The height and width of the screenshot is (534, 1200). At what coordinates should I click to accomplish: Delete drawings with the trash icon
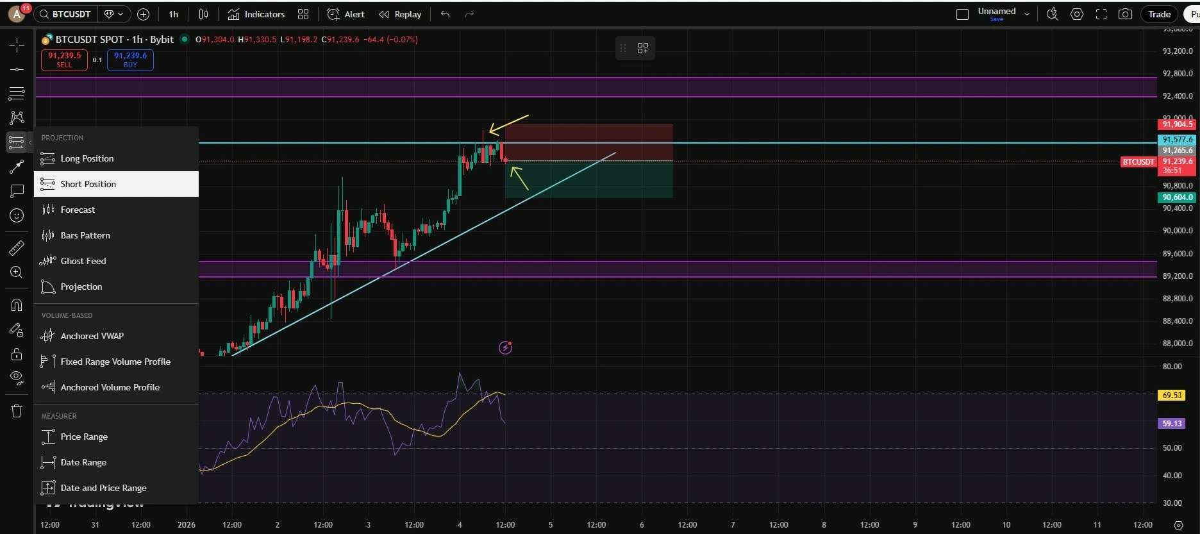(x=17, y=411)
